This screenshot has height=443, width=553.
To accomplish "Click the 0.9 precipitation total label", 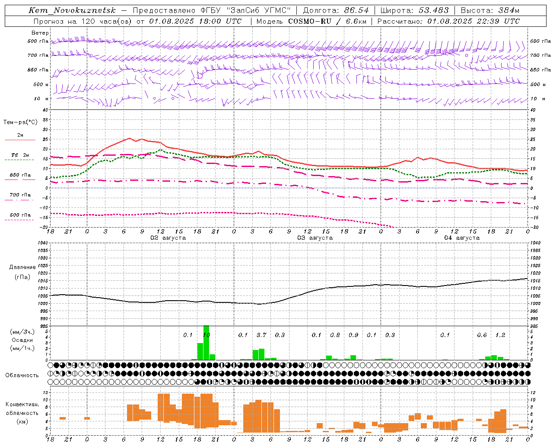I will pos(353,335).
